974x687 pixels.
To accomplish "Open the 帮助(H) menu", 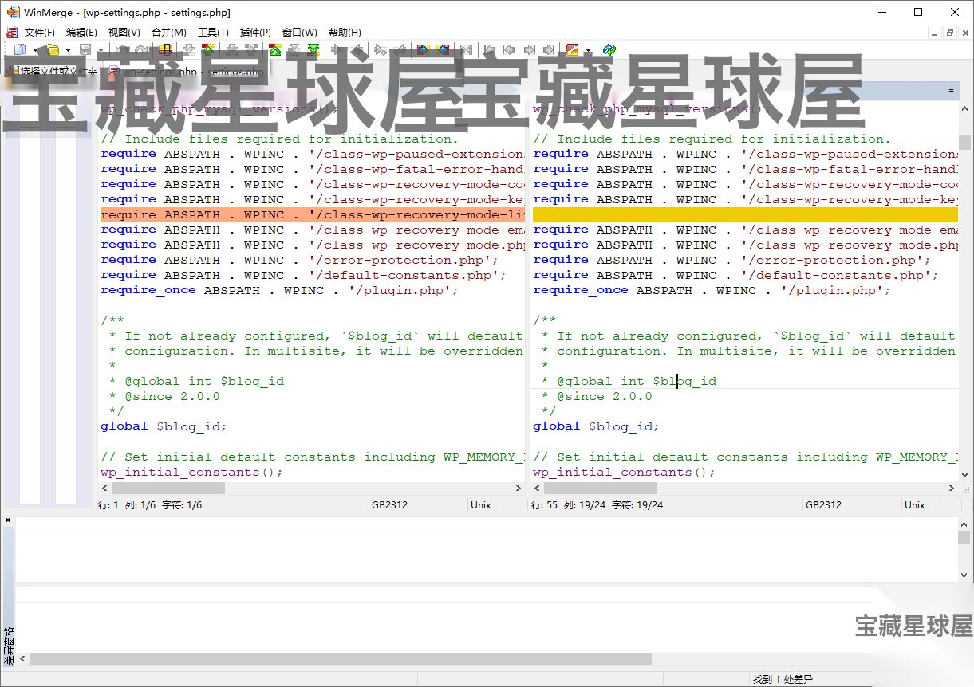I will click(345, 33).
